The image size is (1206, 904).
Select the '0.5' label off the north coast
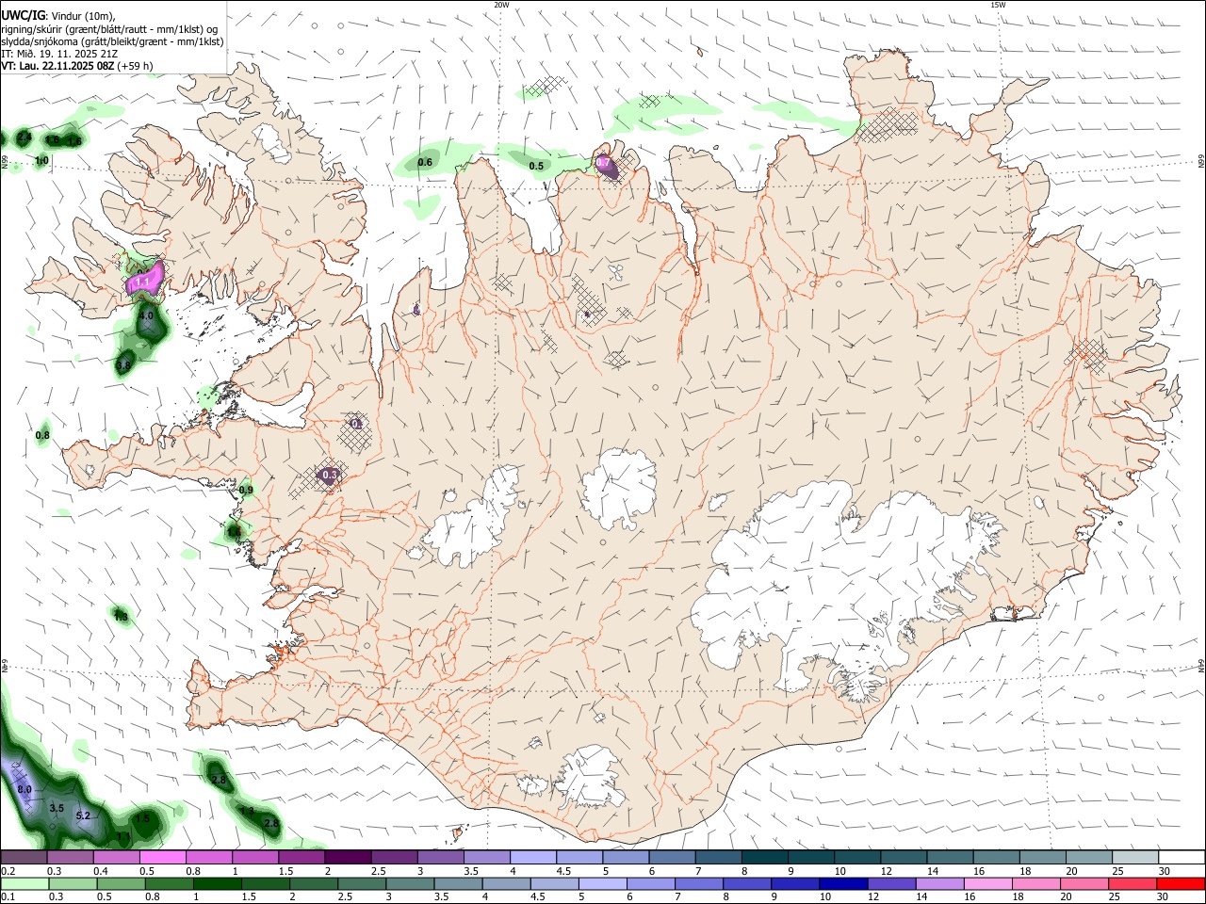(x=536, y=166)
